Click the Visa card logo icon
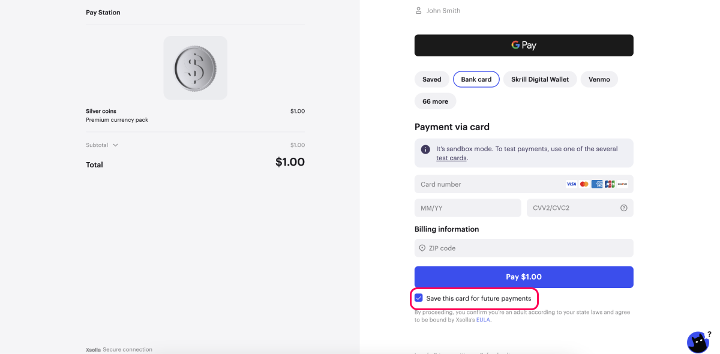This screenshot has height=354, width=720. click(571, 184)
